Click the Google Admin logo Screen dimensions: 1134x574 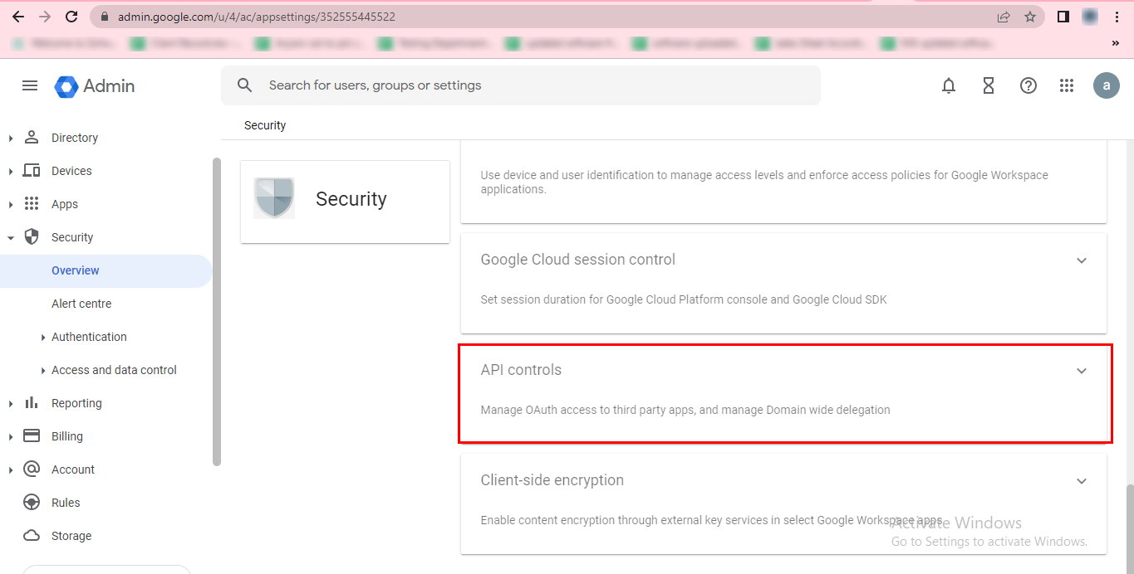(x=95, y=86)
